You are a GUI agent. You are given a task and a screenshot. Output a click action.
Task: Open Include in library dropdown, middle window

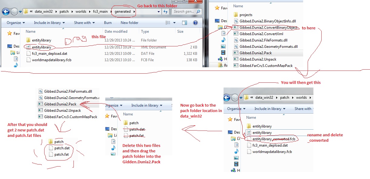147,105
